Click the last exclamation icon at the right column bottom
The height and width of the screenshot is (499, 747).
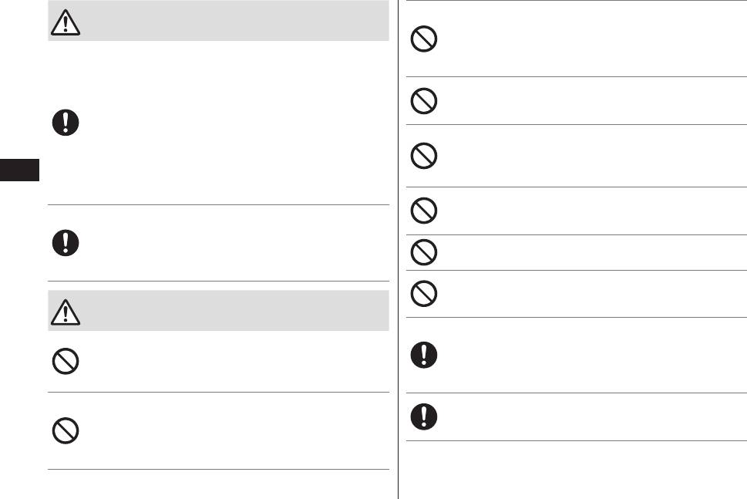425,417
